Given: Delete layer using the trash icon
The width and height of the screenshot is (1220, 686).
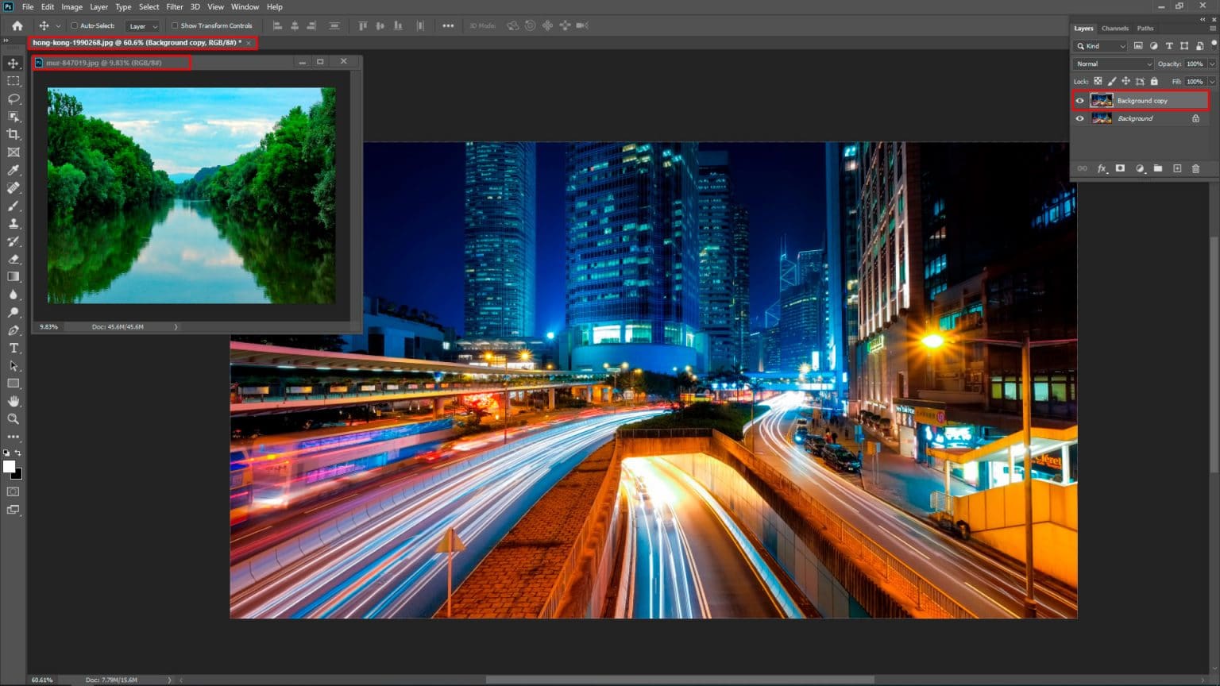Looking at the screenshot, I should pyautogui.click(x=1195, y=168).
